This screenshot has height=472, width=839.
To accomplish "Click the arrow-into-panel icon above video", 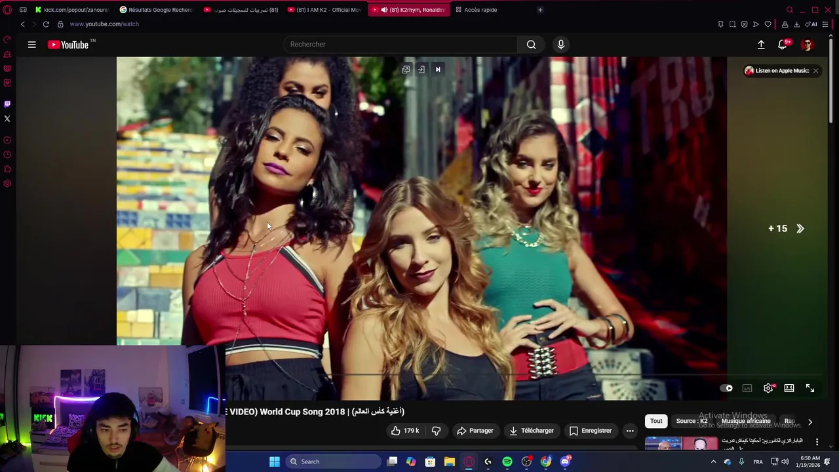I will [421, 69].
